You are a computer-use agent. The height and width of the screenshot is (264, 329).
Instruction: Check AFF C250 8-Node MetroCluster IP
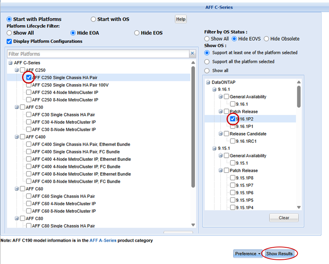point(29,99)
